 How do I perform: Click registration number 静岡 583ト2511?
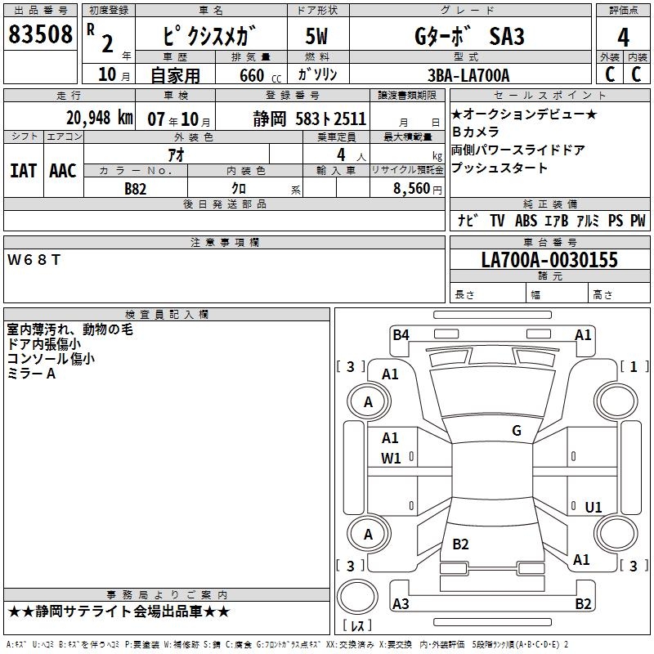click(310, 119)
